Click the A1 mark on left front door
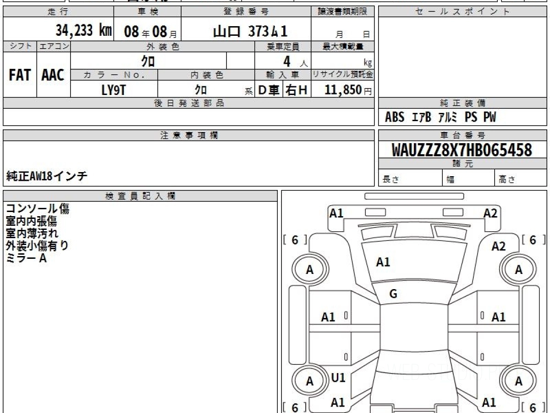This screenshot has width=550, height=413. tap(328, 317)
